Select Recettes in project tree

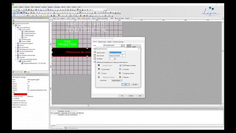coord(22,53)
